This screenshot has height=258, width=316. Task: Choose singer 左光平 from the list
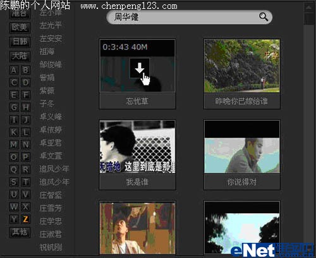[51, 25]
